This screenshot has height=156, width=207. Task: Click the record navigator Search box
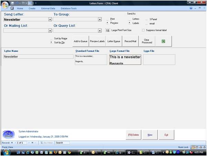[62, 143]
